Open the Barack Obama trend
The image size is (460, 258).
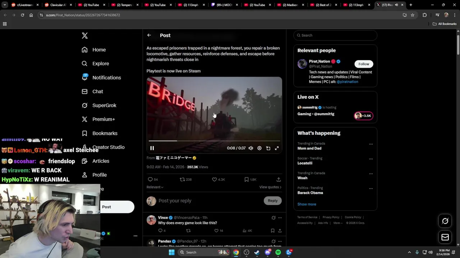(310, 193)
